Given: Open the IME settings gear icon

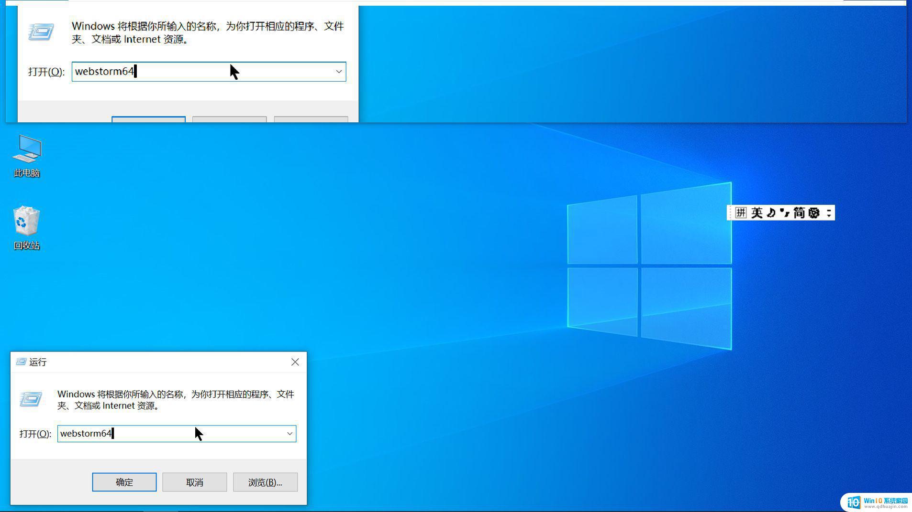Looking at the screenshot, I should point(814,213).
